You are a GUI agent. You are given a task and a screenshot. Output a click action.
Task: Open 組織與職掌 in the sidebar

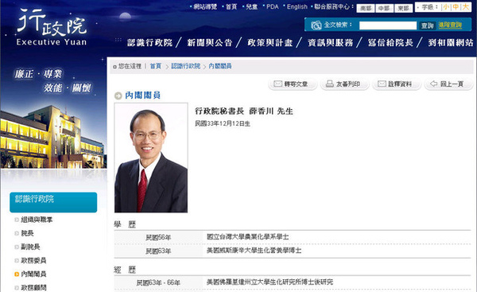(x=37, y=220)
